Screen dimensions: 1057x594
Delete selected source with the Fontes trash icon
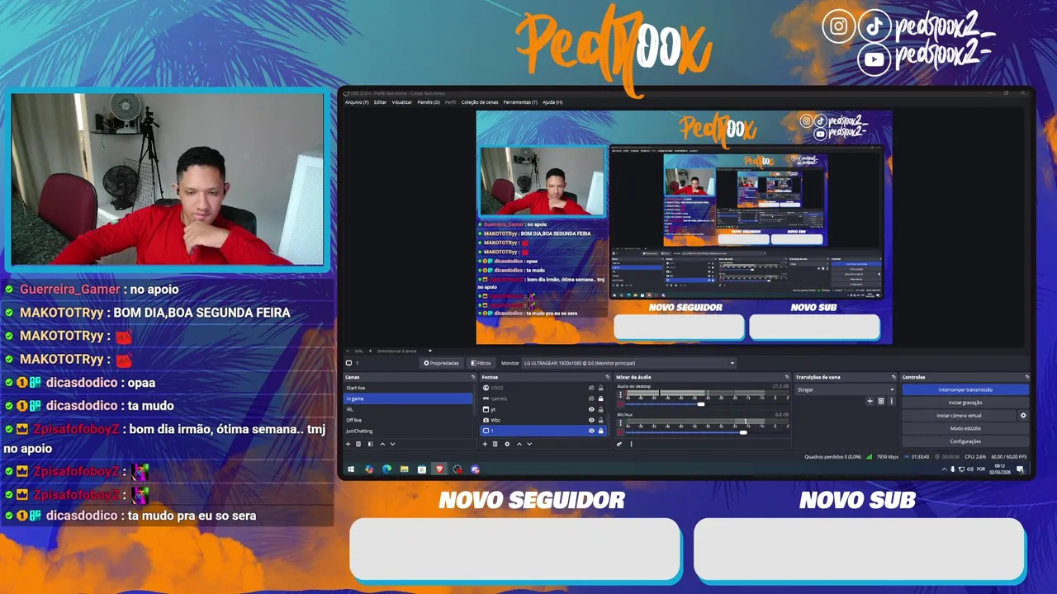click(x=495, y=444)
